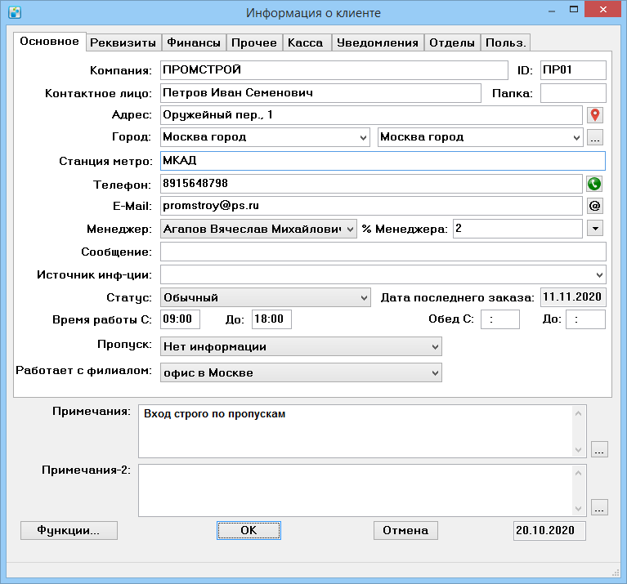The image size is (627, 584).
Task: Focus the empty Сообщение field
Action: (383, 252)
